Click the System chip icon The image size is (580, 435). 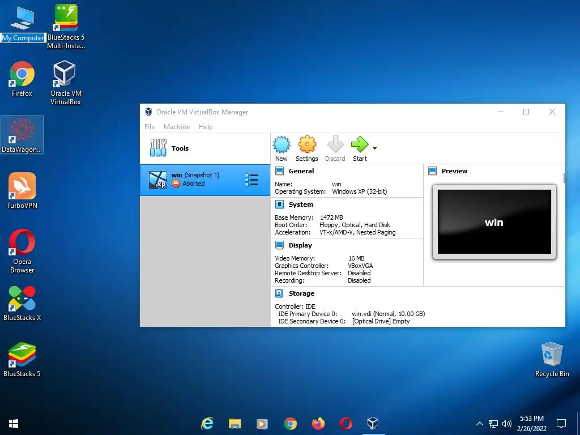point(280,204)
